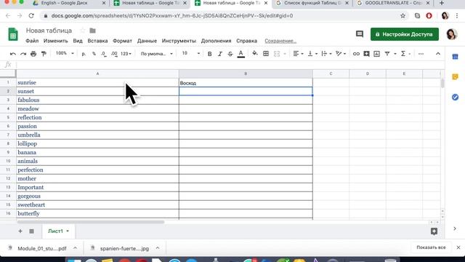Open the Файл menu
The height and width of the screenshot is (262, 465).
(32, 41)
